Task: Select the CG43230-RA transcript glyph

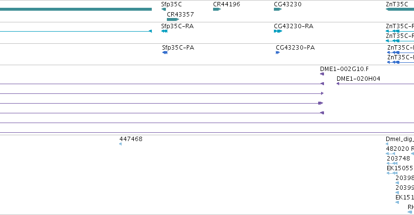Action: [x=278, y=31]
